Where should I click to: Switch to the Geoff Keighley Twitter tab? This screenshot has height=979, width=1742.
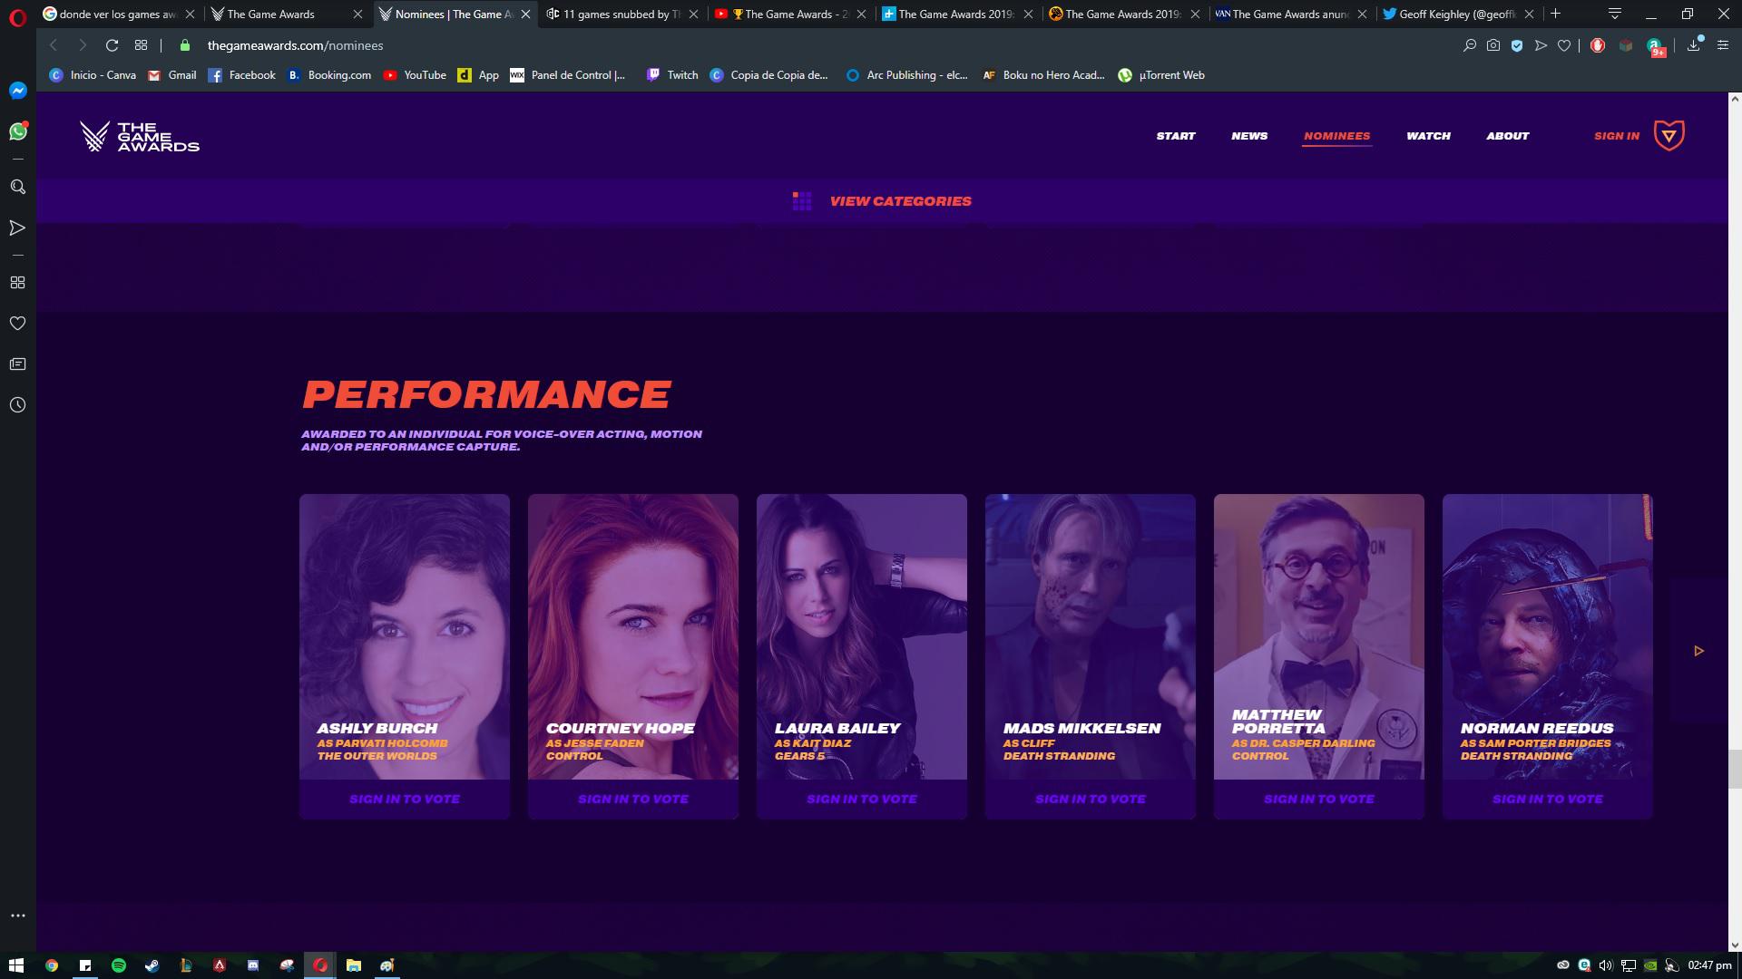click(x=1455, y=14)
